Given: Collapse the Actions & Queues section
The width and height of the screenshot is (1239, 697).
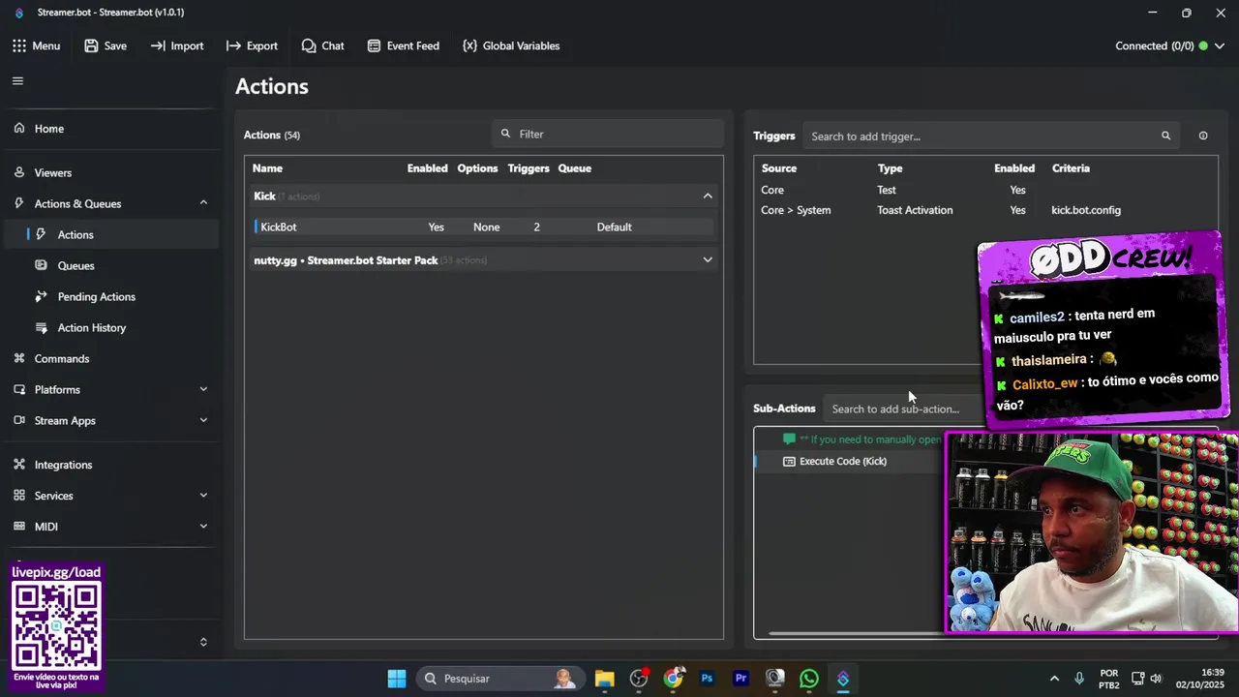Looking at the screenshot, I should click(203, 202).
